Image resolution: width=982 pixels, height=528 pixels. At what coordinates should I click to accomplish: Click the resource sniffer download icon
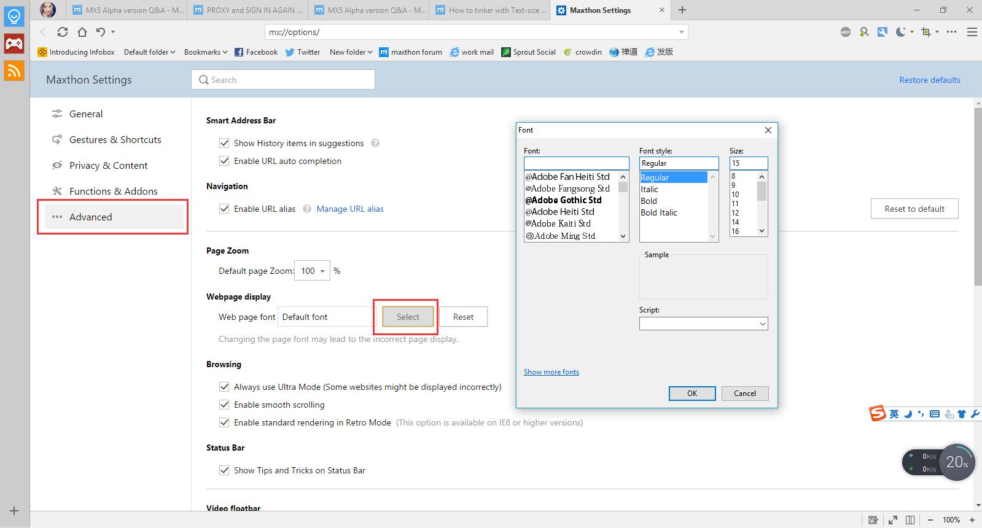[864, 32]
